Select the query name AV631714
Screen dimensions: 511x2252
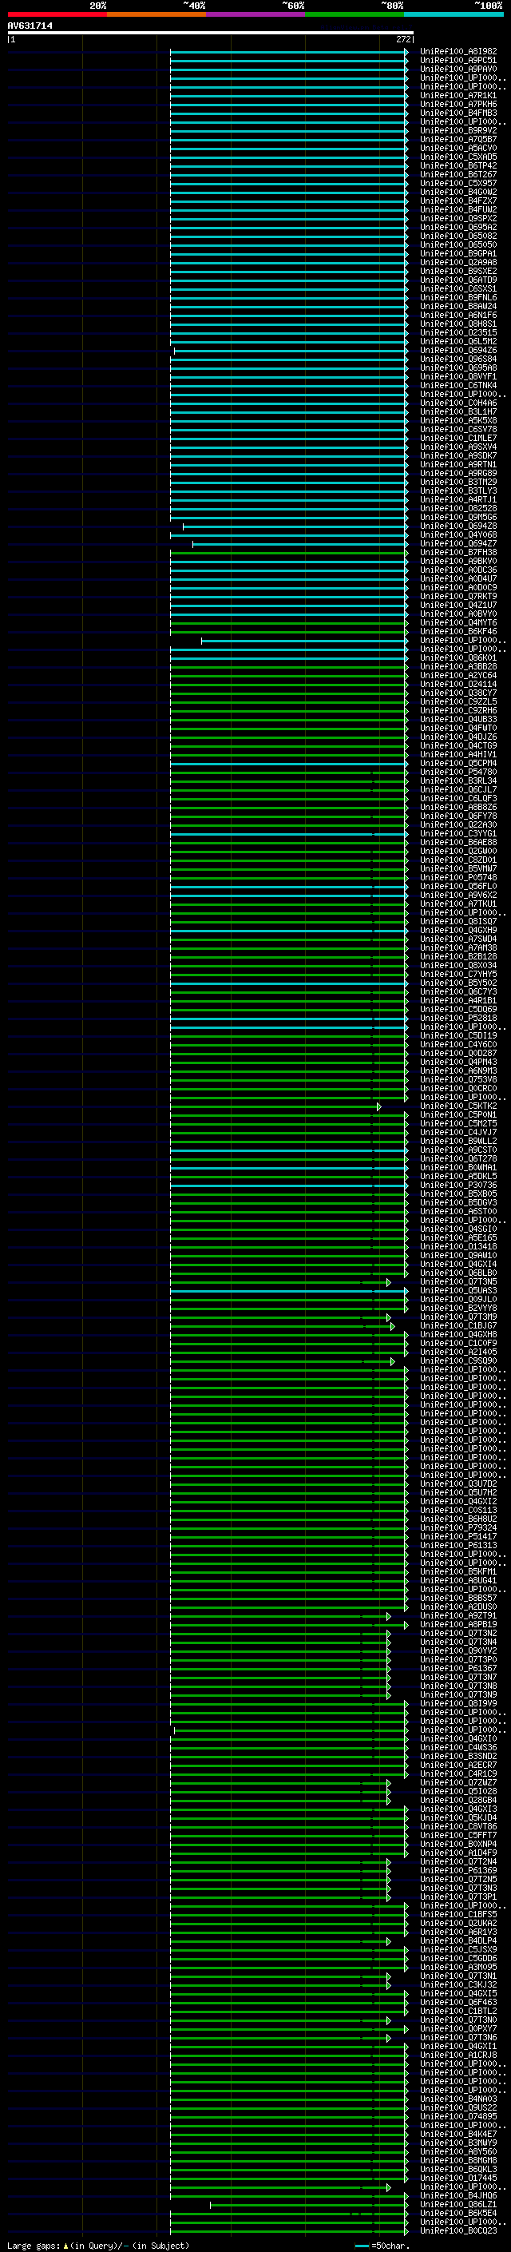coord(30,26)
